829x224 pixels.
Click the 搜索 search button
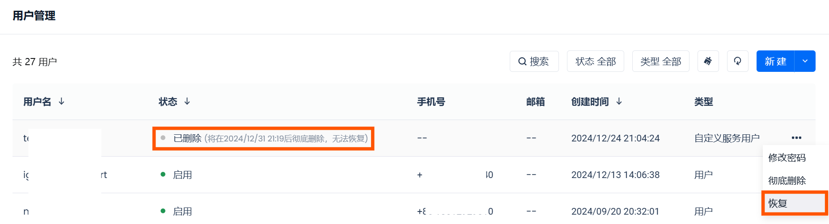click(x=534, y=61)
